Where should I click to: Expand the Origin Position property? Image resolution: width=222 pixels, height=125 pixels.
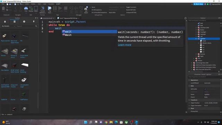tap(189, 103)
